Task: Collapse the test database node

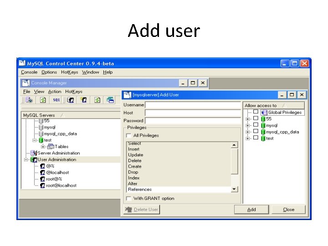Action: pyautogui.click(x=34, y=140)
